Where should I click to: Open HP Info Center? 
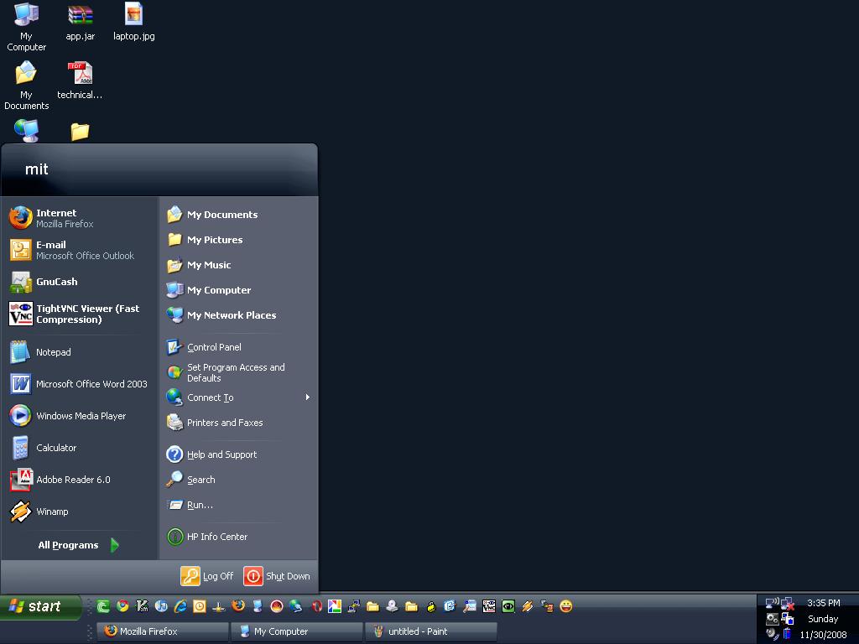click(x=239, y=537)
